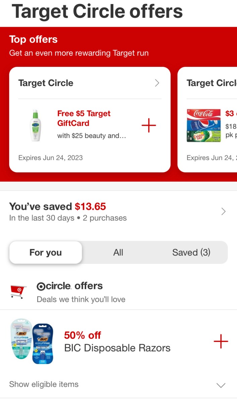
Task: Select the For you tab
Action: [x=46, y=252]
